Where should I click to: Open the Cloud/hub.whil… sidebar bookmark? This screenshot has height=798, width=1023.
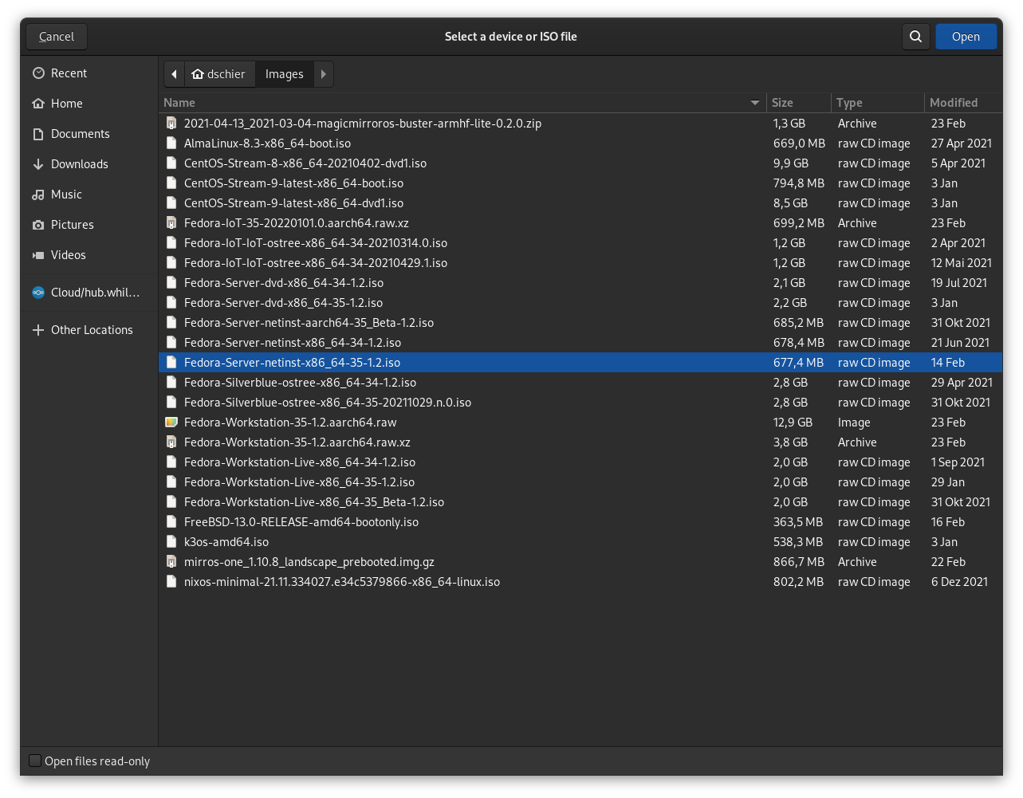tap(89, 293)
